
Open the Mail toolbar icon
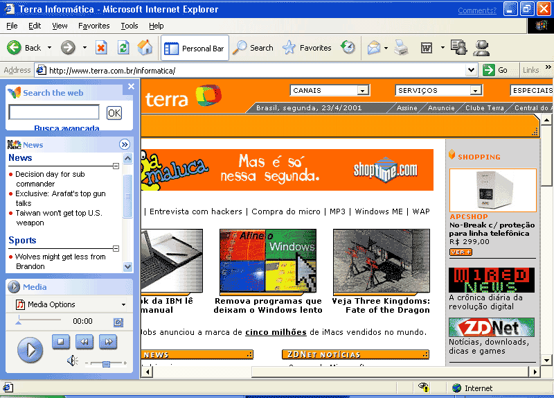point(374,48)
